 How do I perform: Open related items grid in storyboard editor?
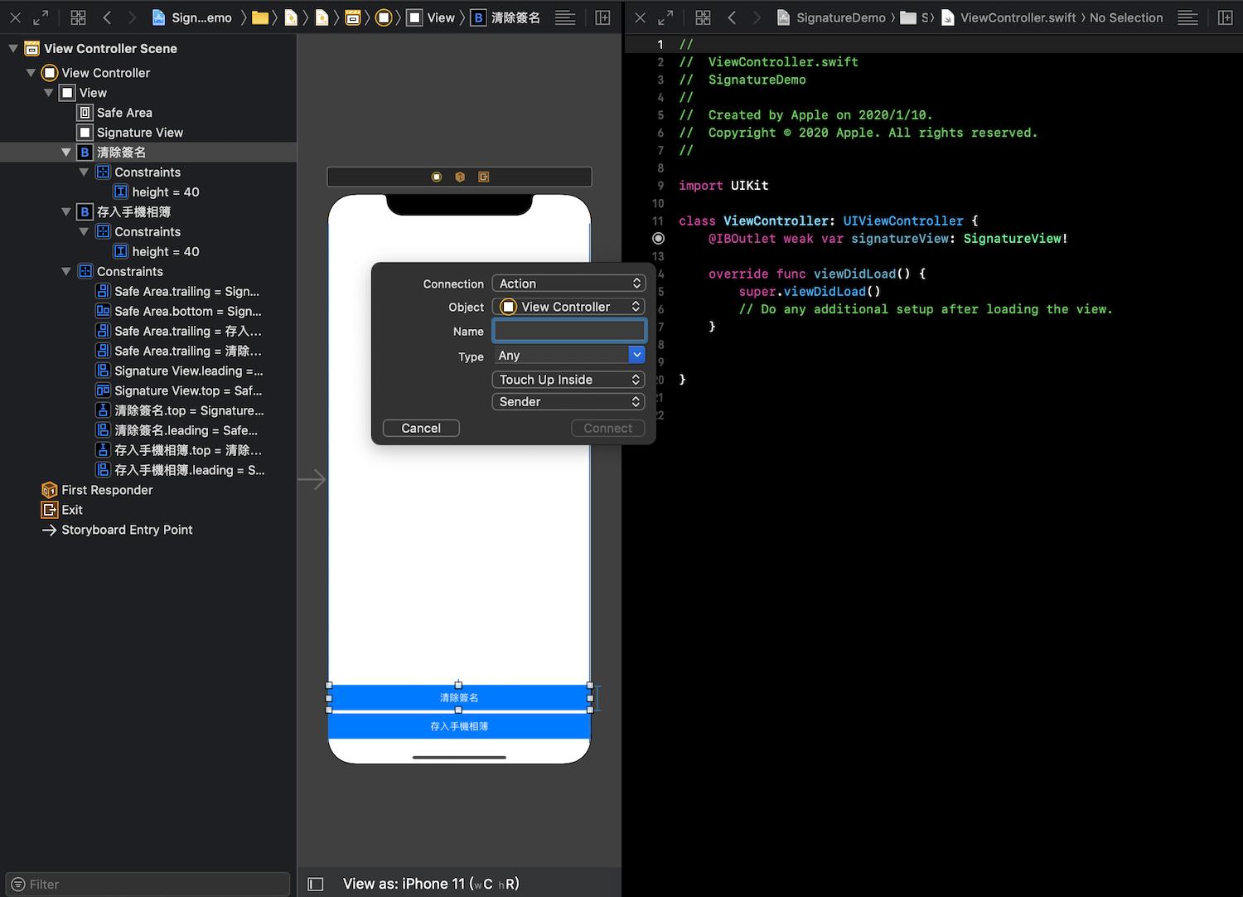[78, 17]
